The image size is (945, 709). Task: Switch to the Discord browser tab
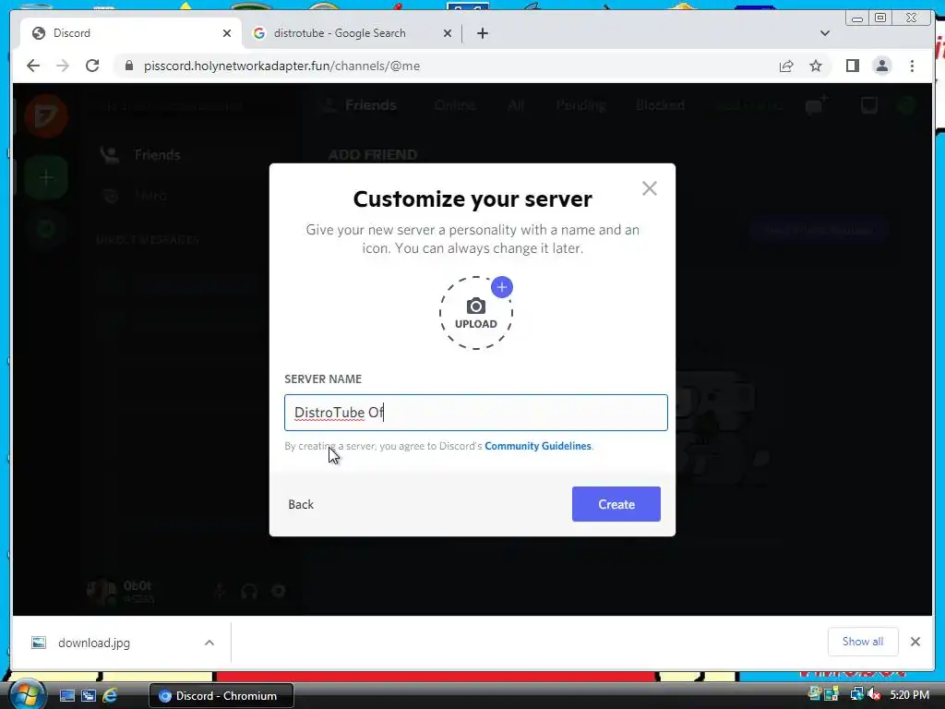(x=131, y=33)
